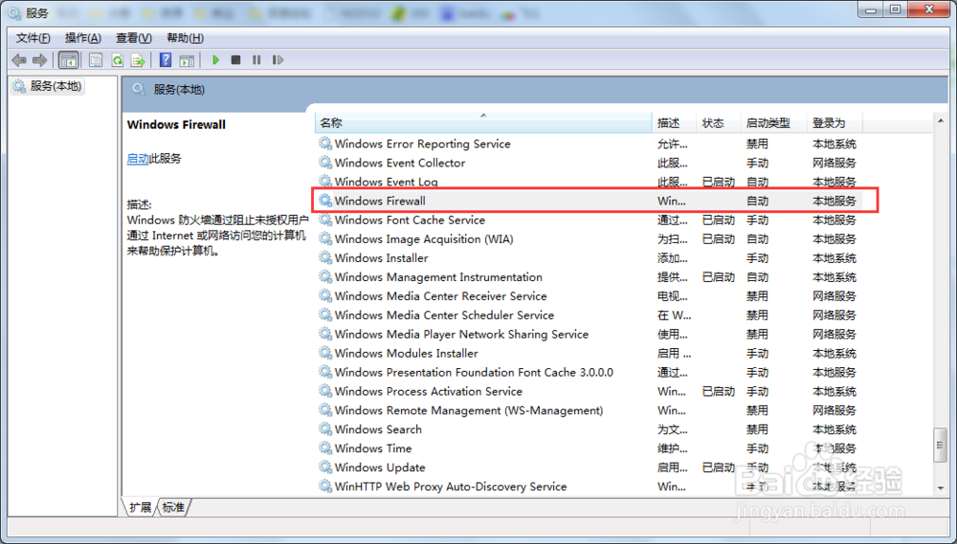Open the blue Help question mark icon
Viewport: 957px width, 544px height.
point(166,60)
